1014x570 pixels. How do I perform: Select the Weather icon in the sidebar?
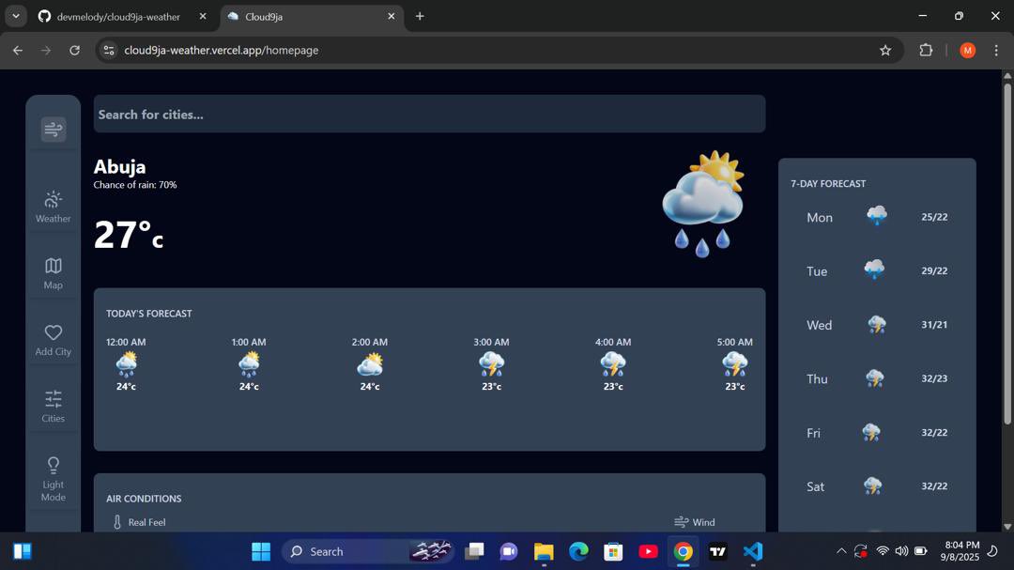click(53, 200)
